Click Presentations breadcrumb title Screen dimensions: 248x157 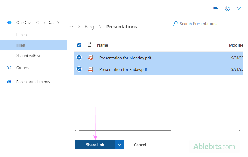pos(121,27)
